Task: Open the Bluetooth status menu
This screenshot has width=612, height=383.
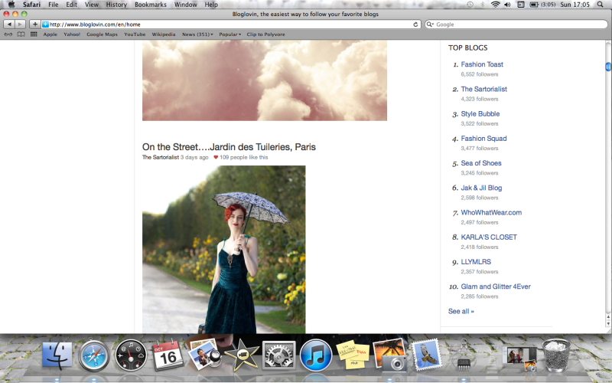Action: coord(483,5)
